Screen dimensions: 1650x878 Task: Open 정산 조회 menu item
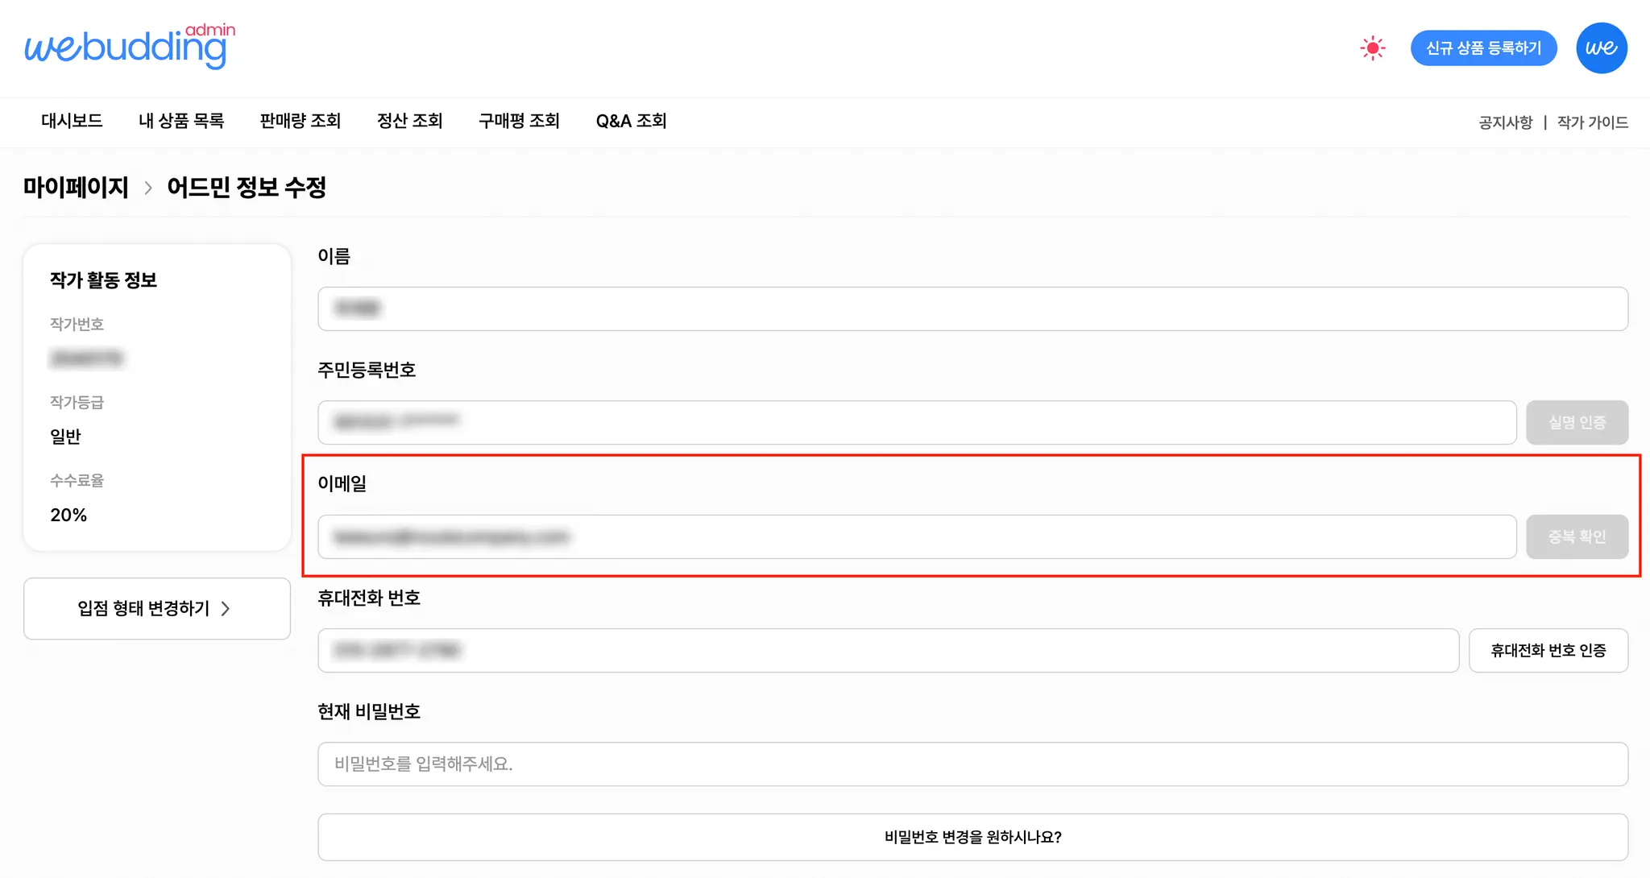click(x=410, y=121)
